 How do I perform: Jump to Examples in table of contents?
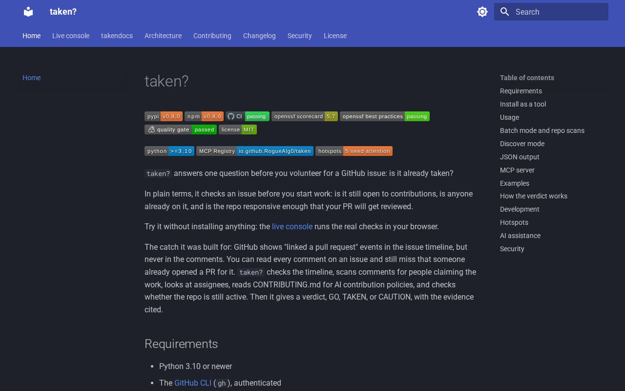tap(515, 183)
